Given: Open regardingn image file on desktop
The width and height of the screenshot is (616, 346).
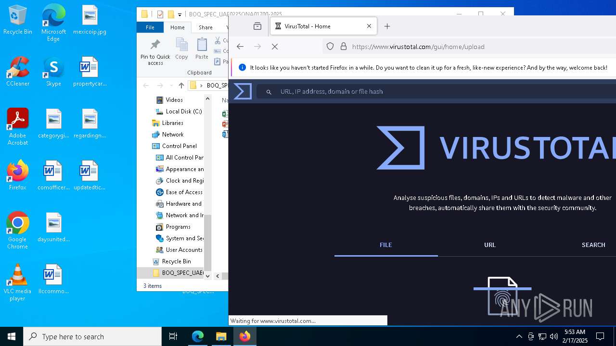Looking at the screenshot, I should pos(90,124).
